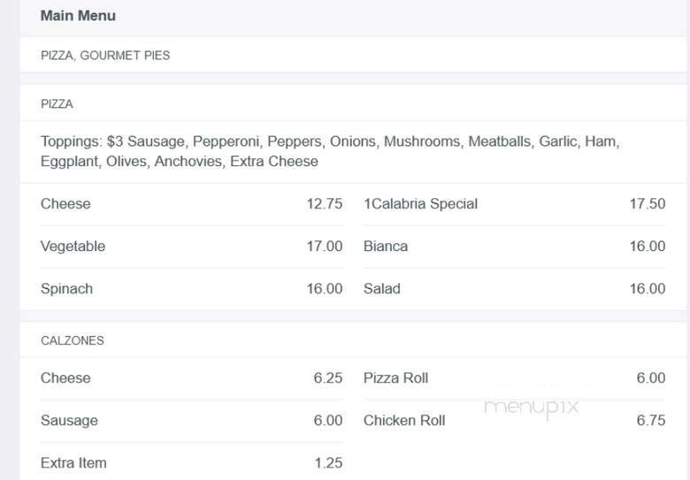The width and height of the screenshot is (690, 480).
Task: Select the Chicken Roll item
Action: pos(404,421)
